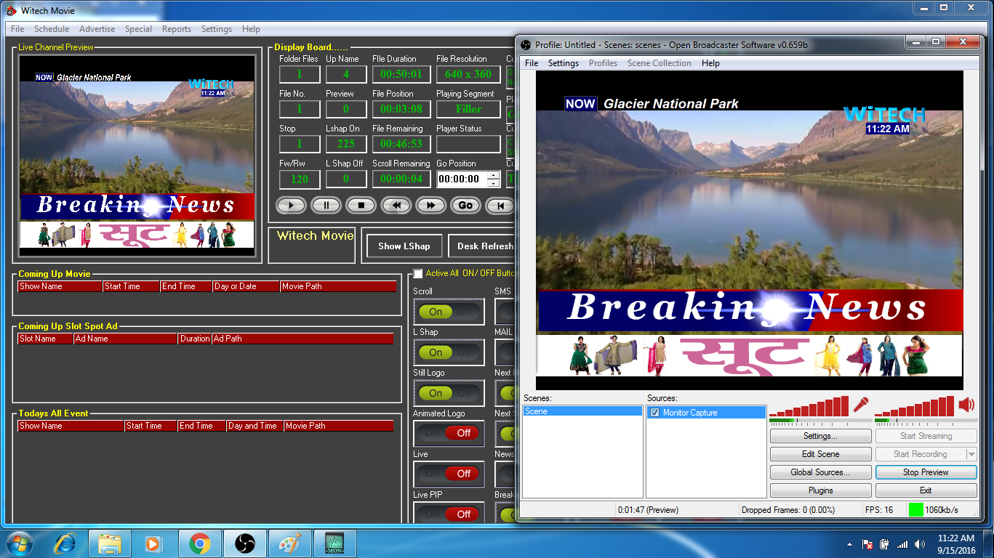Pause playback in Witech Movie
The width and height of the screenshot is (994, 558).
click(x=326, y=206)
